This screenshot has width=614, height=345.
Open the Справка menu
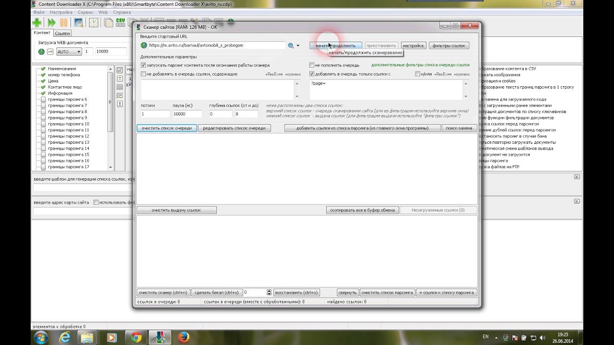pyautogui.click(x=122, y=12)
